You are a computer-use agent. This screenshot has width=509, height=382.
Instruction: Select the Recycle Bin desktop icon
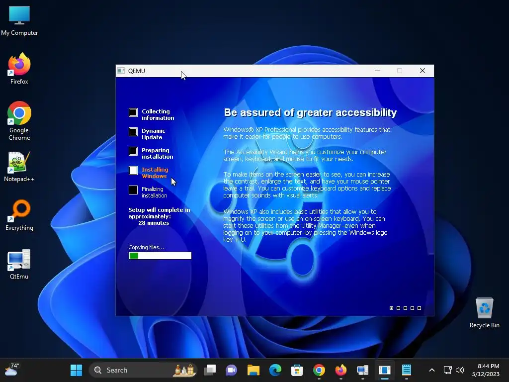click(x=484, y=313)
